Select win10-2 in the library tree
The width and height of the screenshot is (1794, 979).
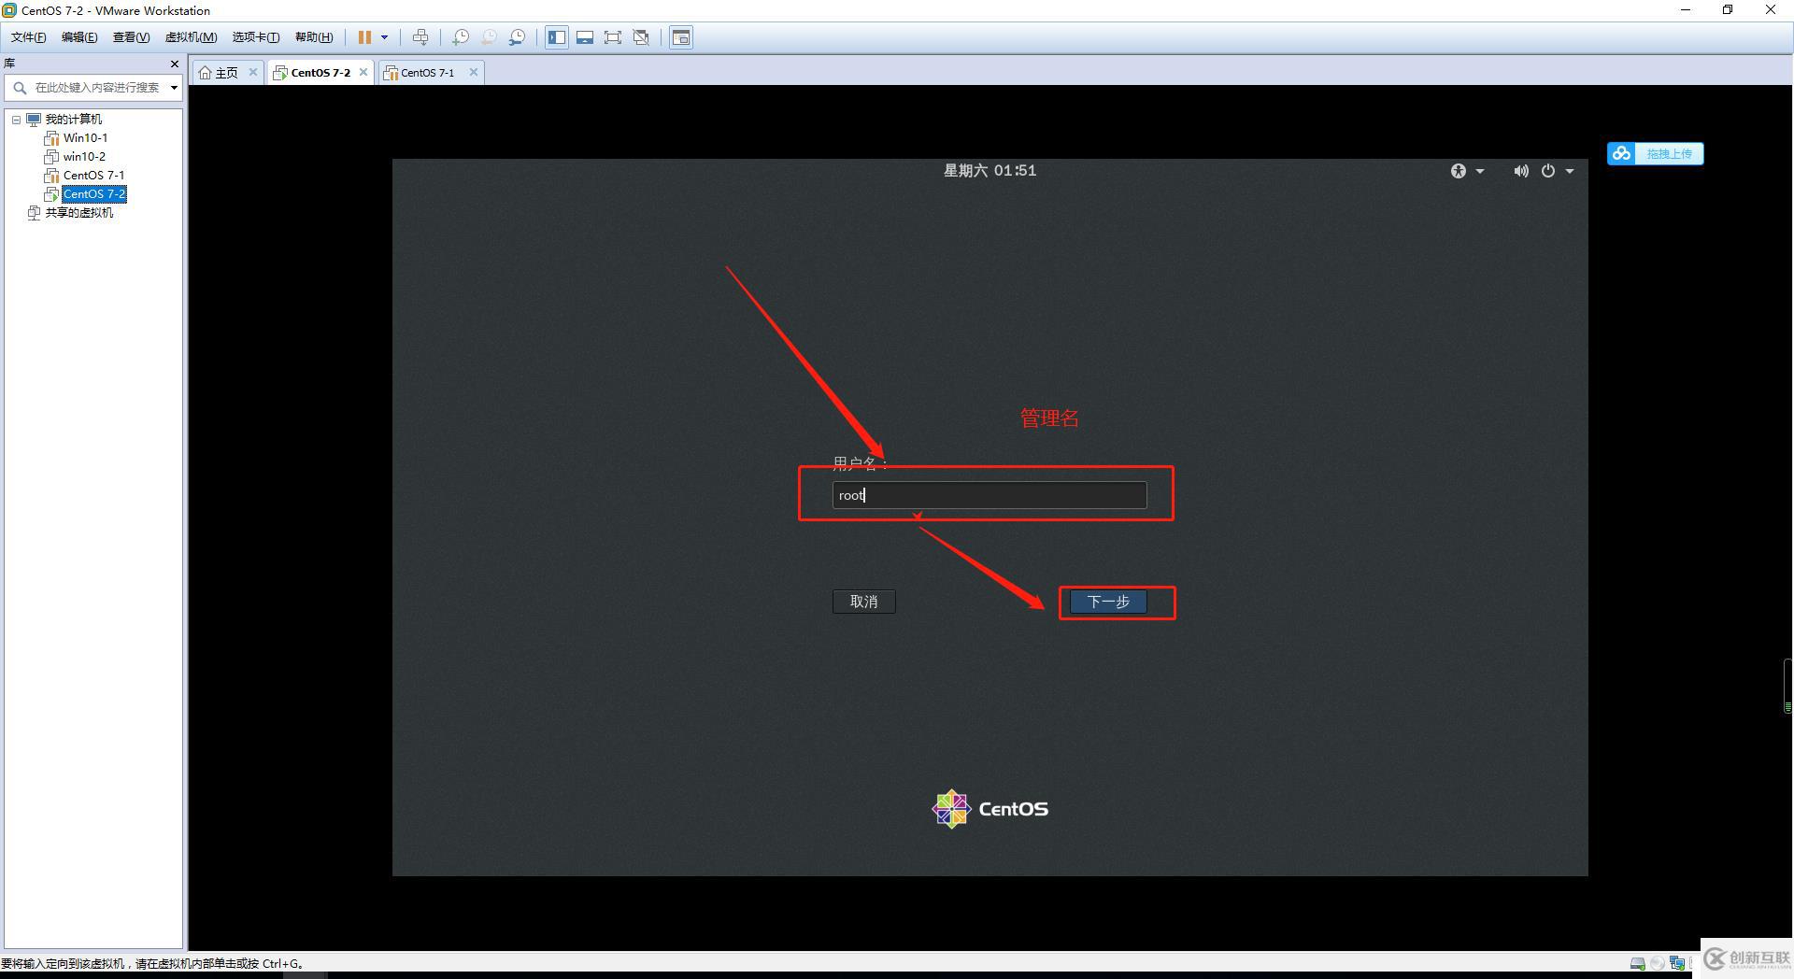coord(84,156)
